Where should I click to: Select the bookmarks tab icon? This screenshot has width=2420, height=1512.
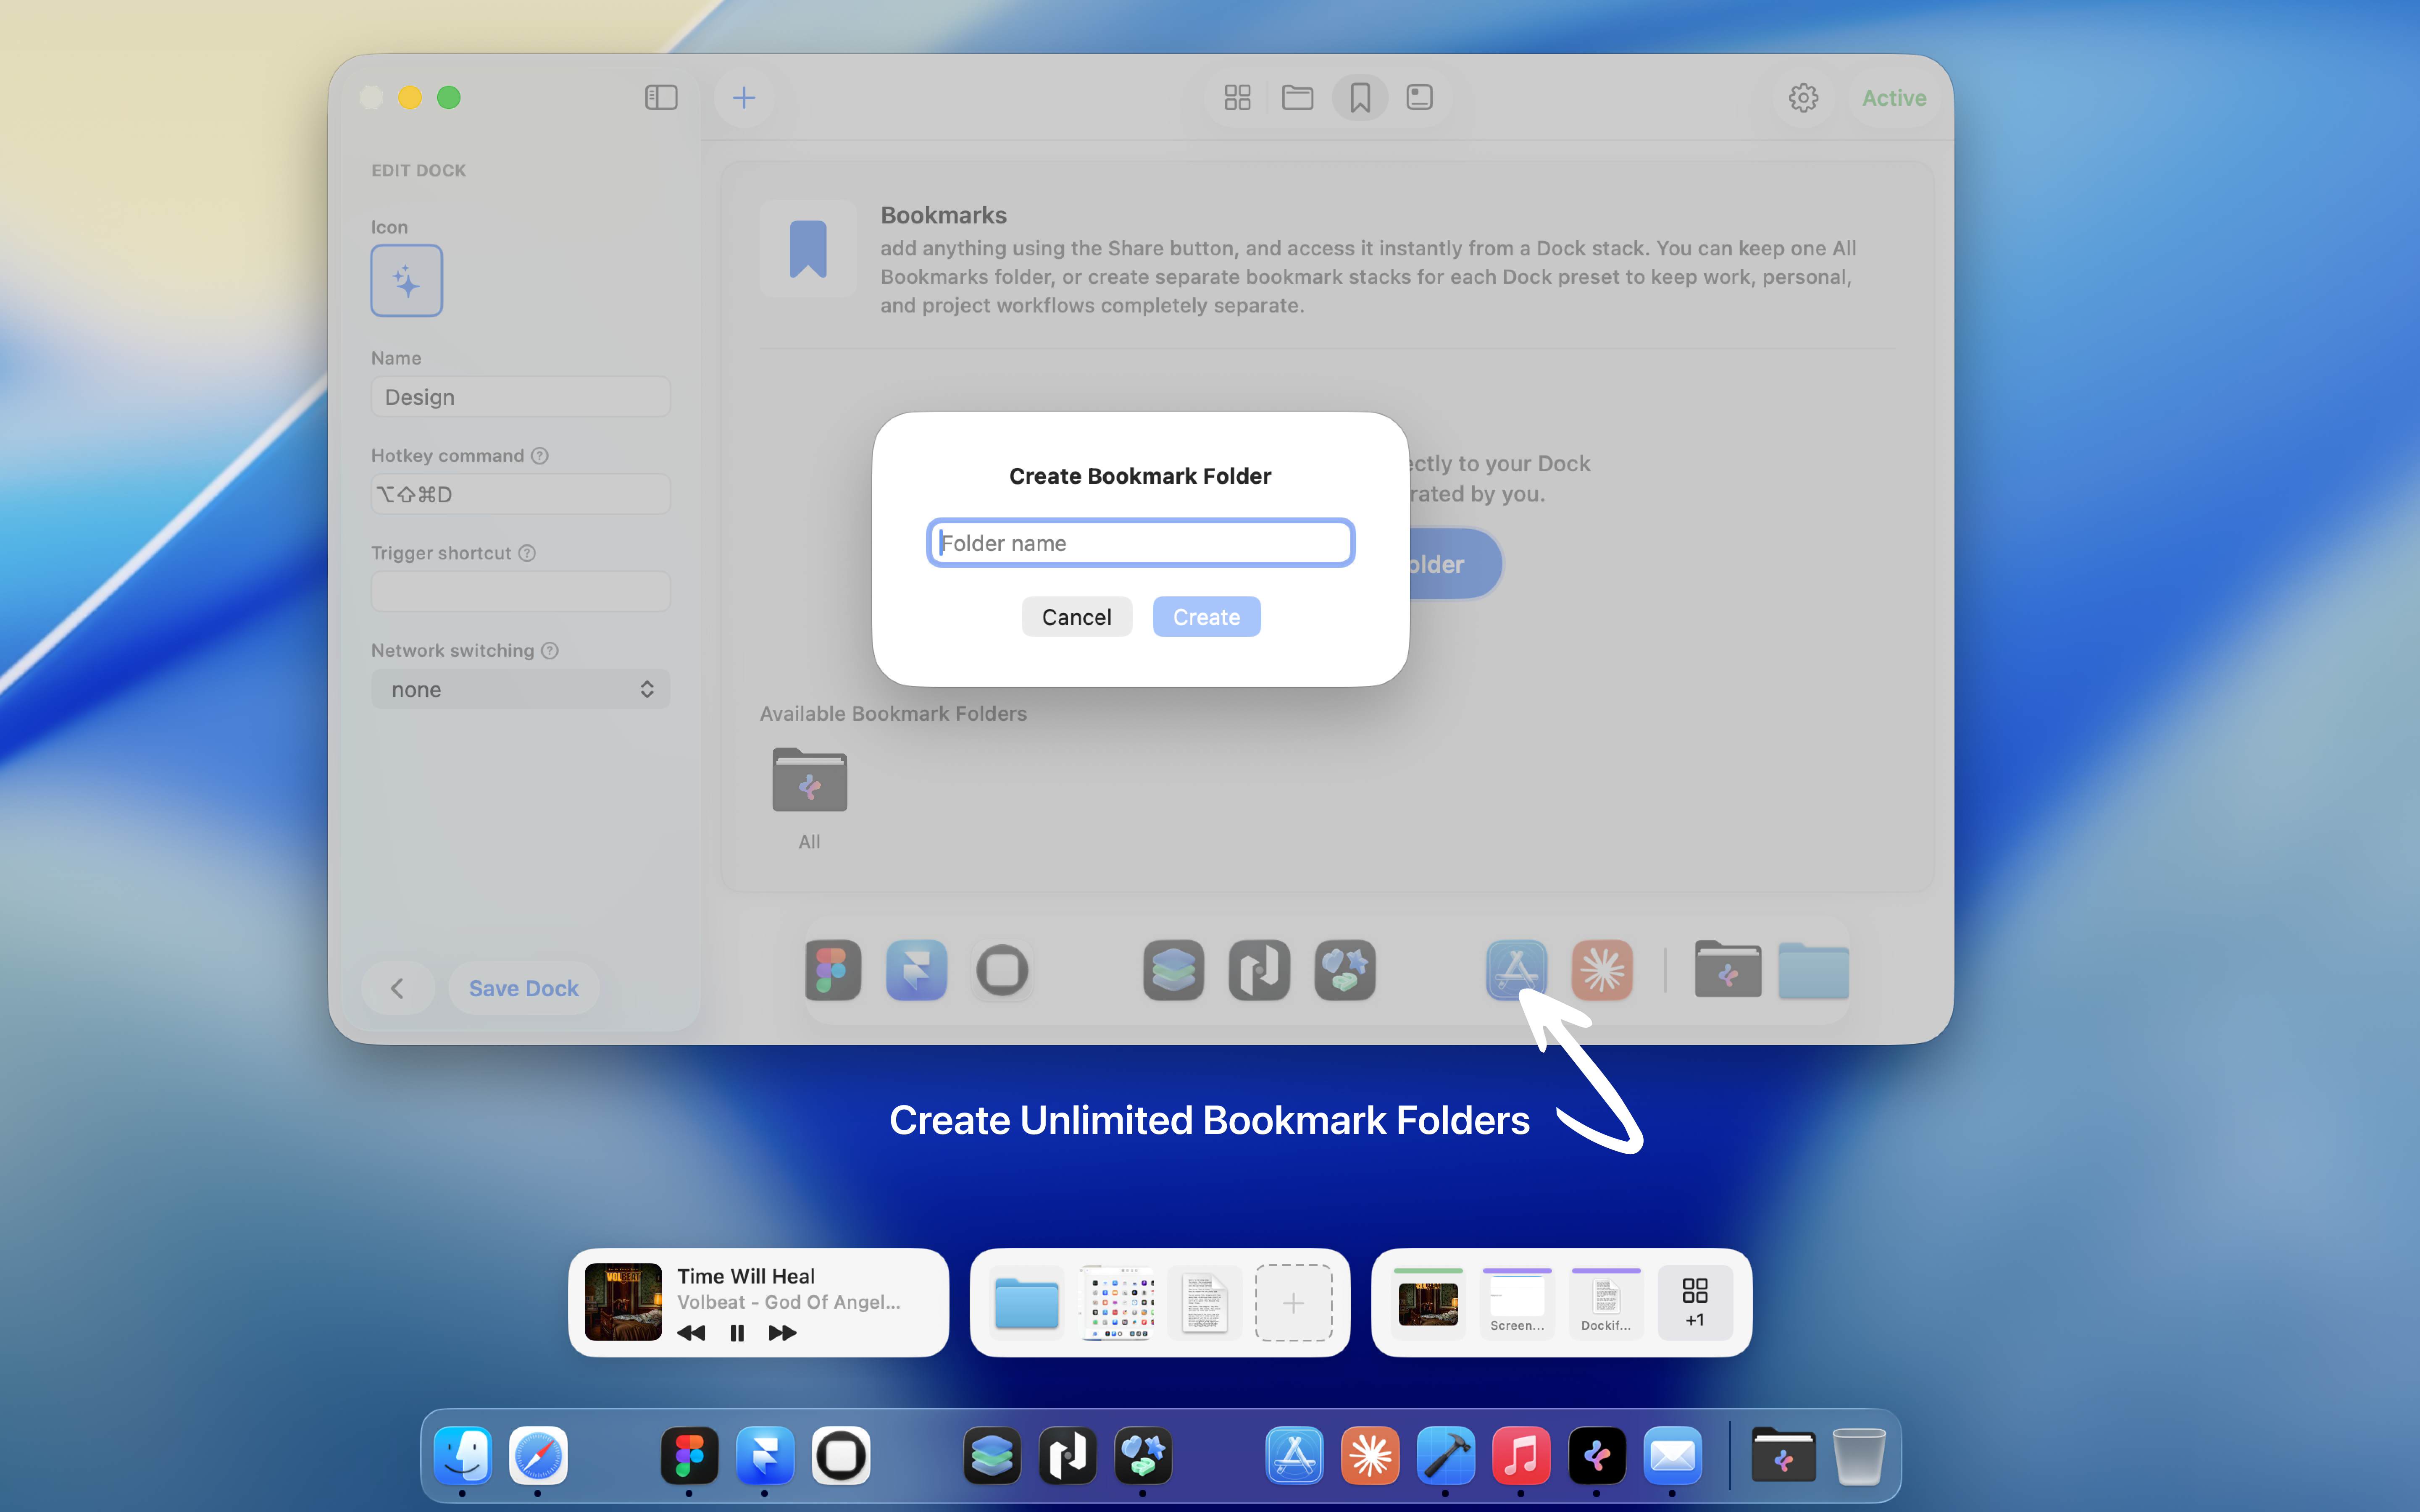coord(1359,97)
